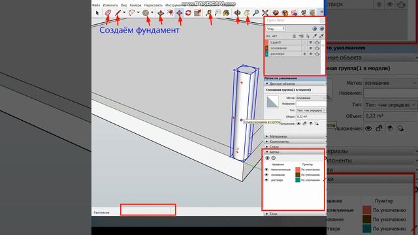Click the eyedropper icon in Layers Panel toolbar
Viewport: 418px width, 235px height.
pyautogui.click(x=315, y=36)
